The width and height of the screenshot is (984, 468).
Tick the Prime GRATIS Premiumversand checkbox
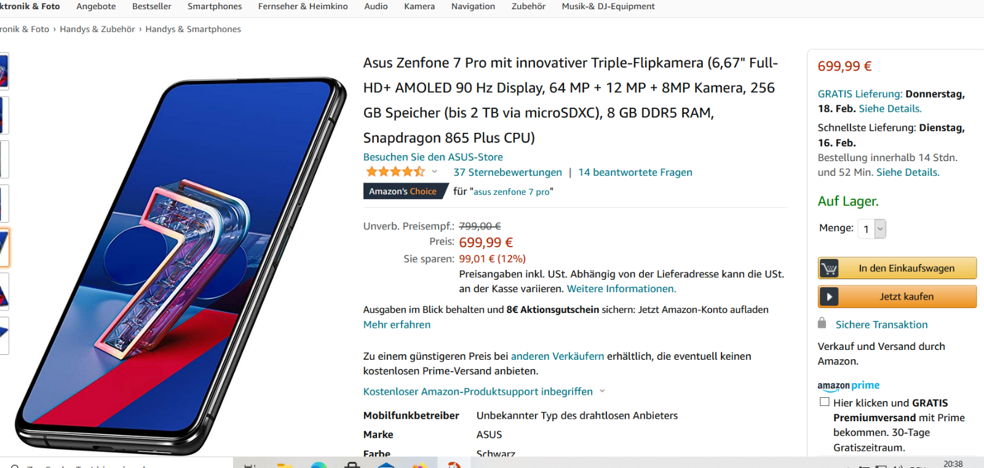point(825,402)
